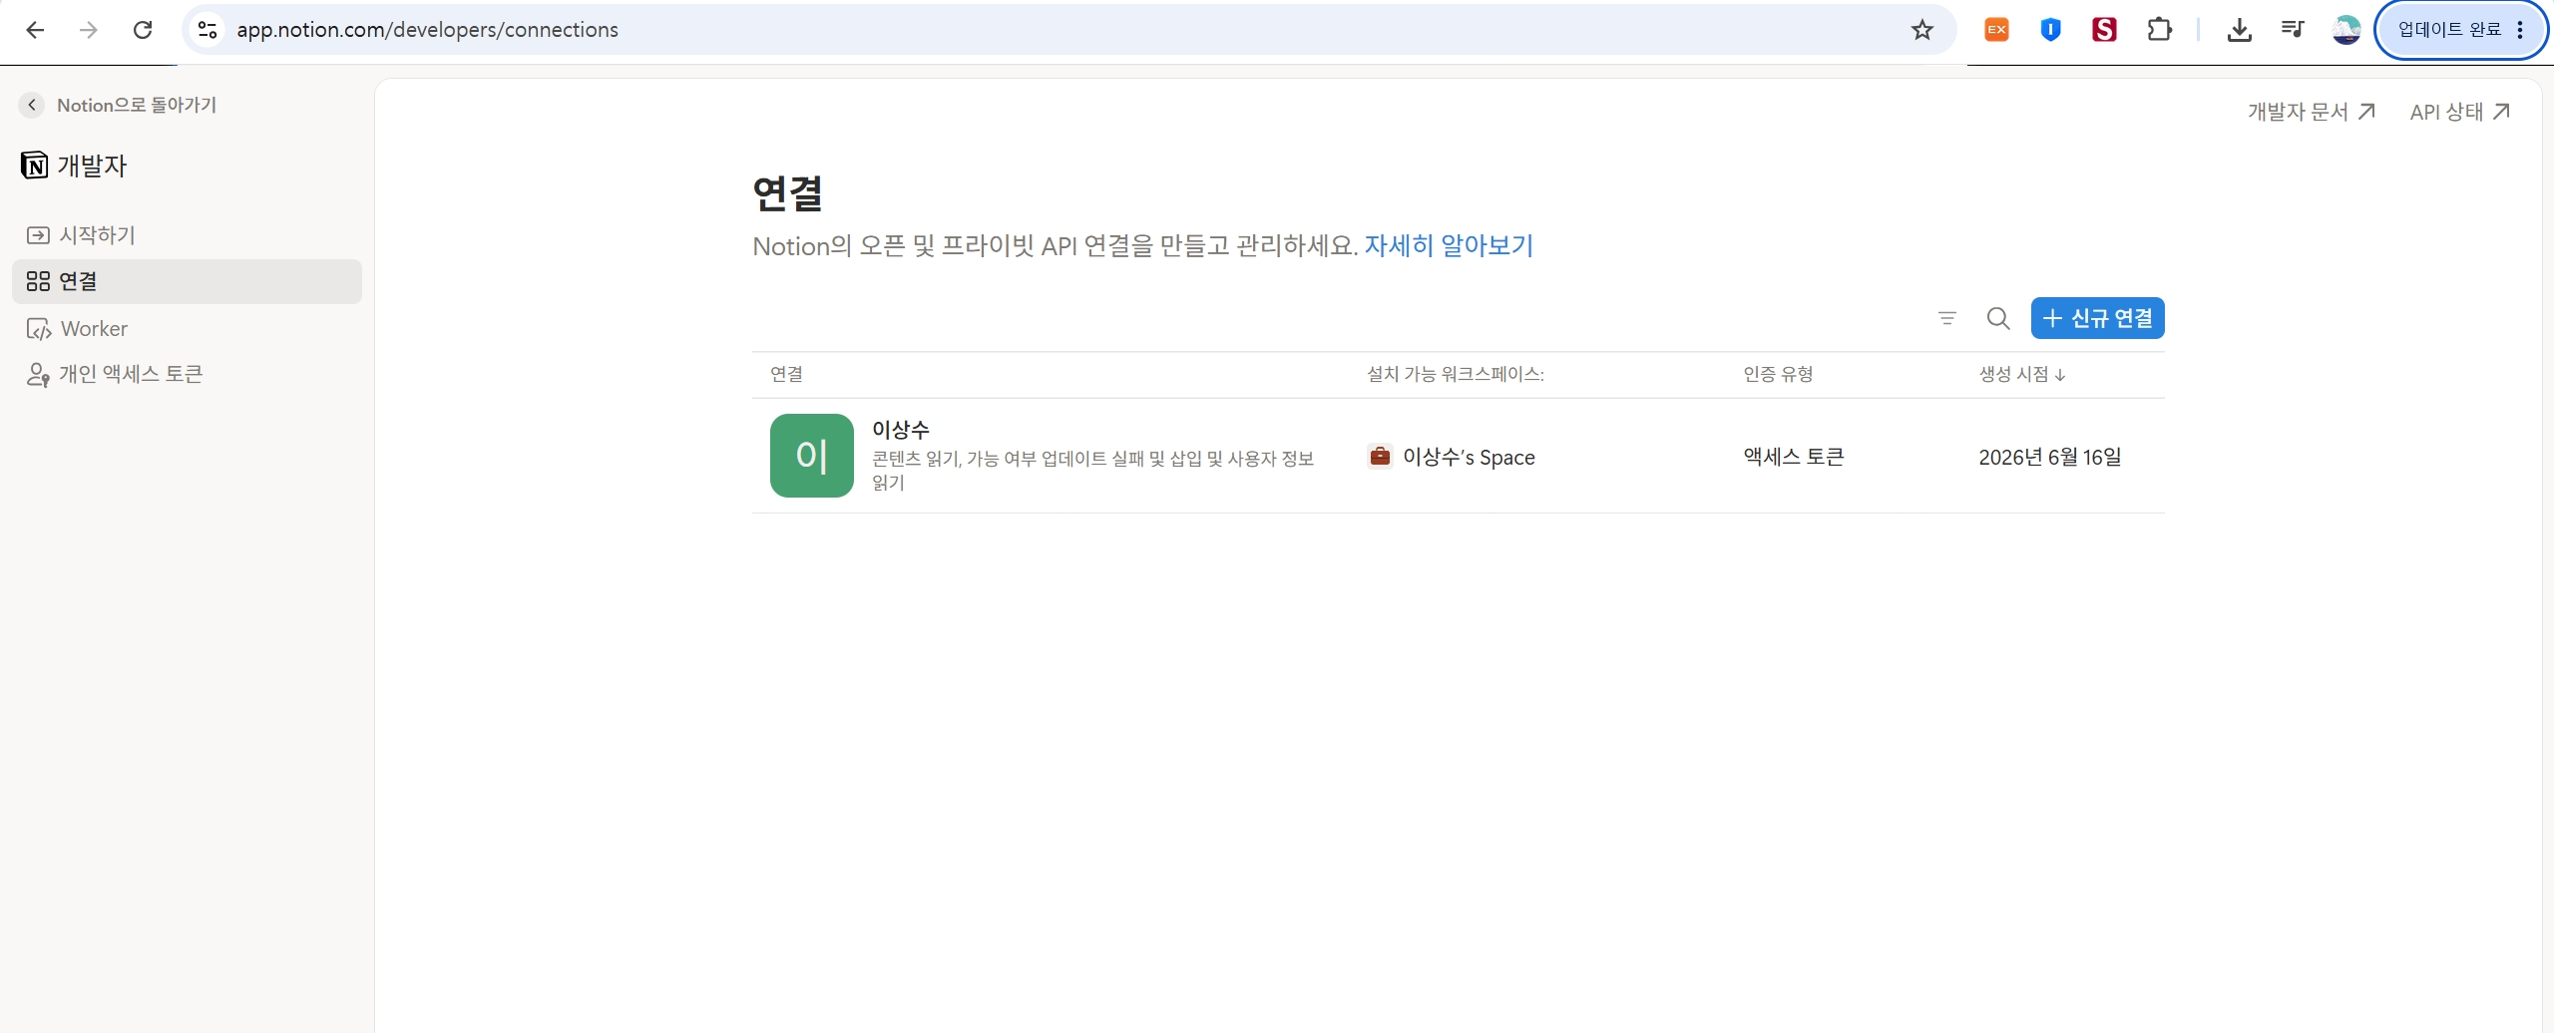Bookmark this page with star icon
Image resolution: width=2554 pixels, height=1033 pixels.
point(1921,30)
